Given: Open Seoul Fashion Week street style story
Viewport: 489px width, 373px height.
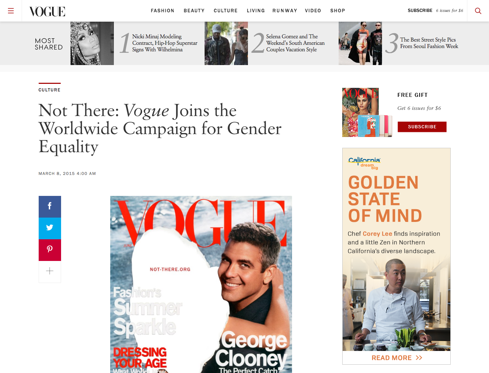Looking at the screenshot, I should tap(429, 43).
